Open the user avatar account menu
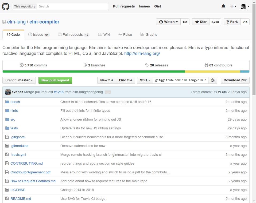 [x=245, y=6]
